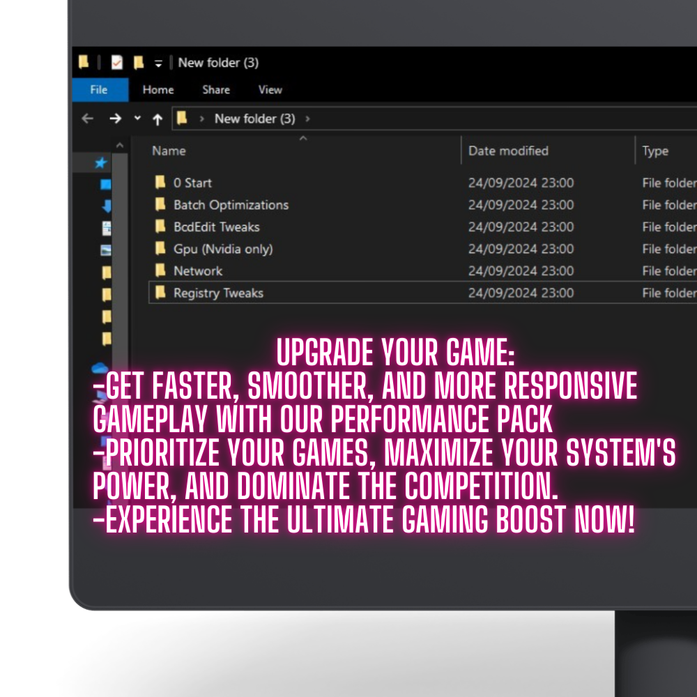Screen dimensions: 697x697
Task: Click the date modified of Gpu (Nvidia only)
Action: 521,249
